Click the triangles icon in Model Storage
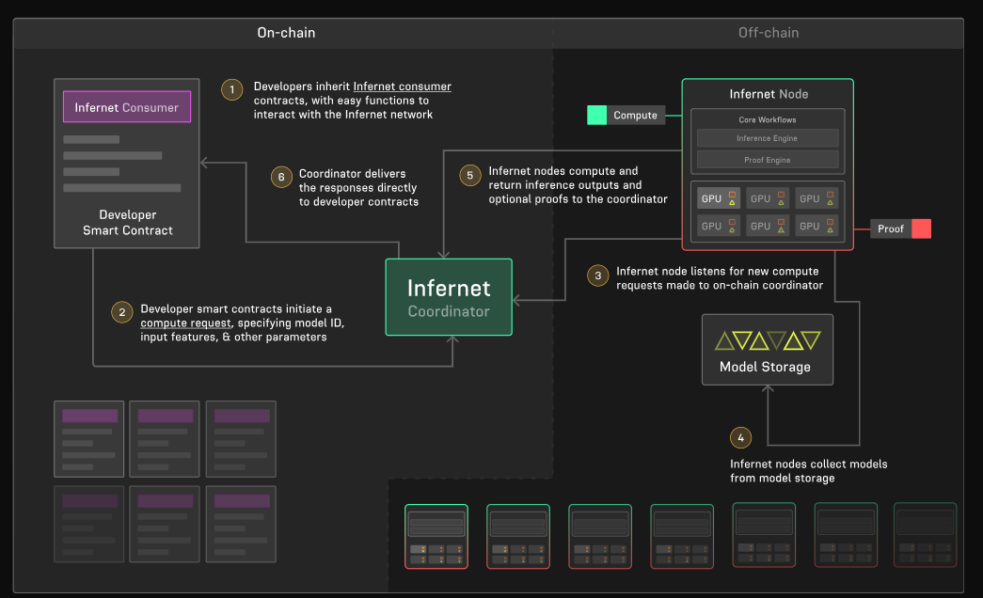 pos(768,340)
